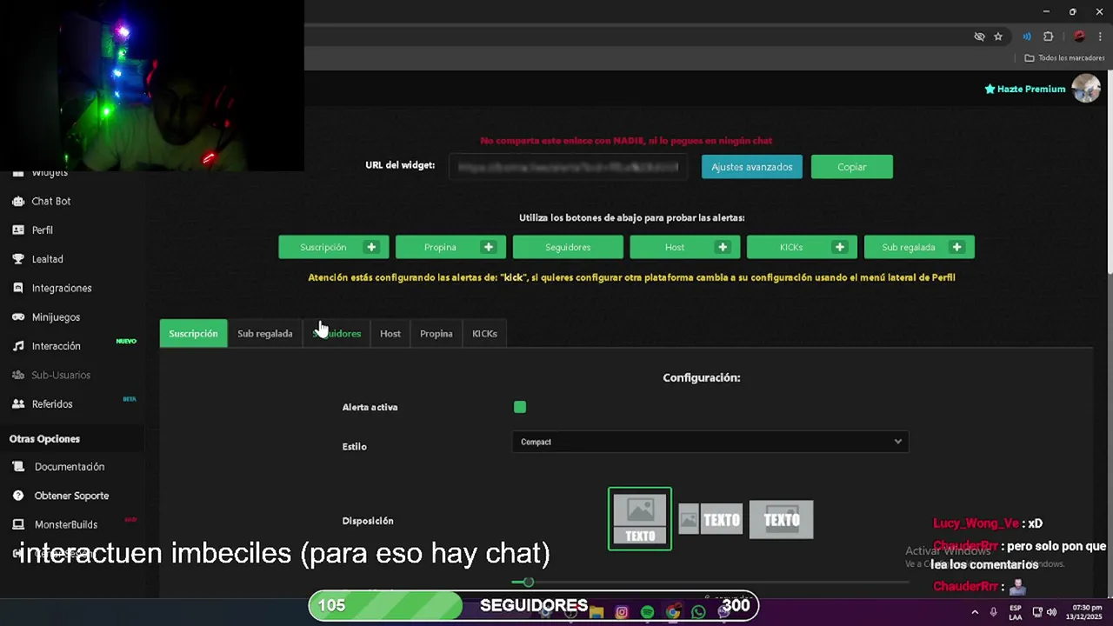
Task: Select text-over-image Disposición layout
Action: [781, 519]
